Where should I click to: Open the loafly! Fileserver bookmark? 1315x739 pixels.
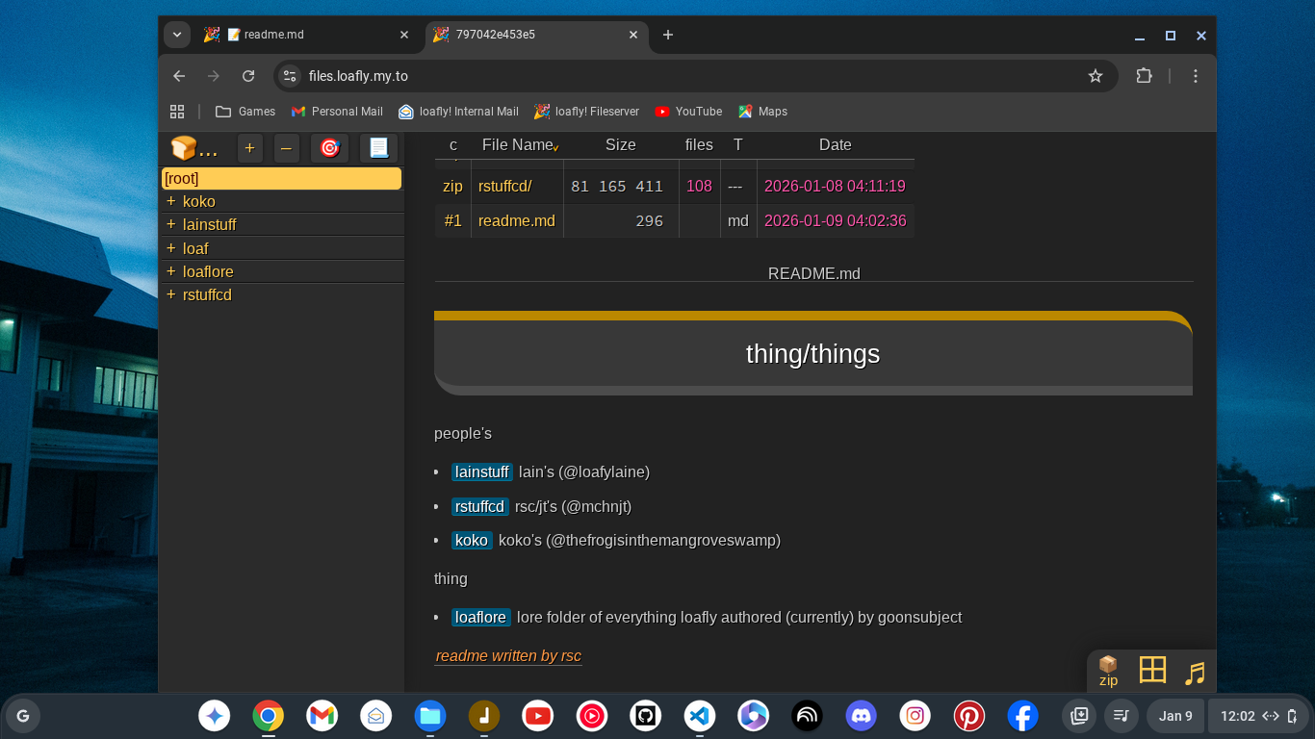(x=587, y=112)
